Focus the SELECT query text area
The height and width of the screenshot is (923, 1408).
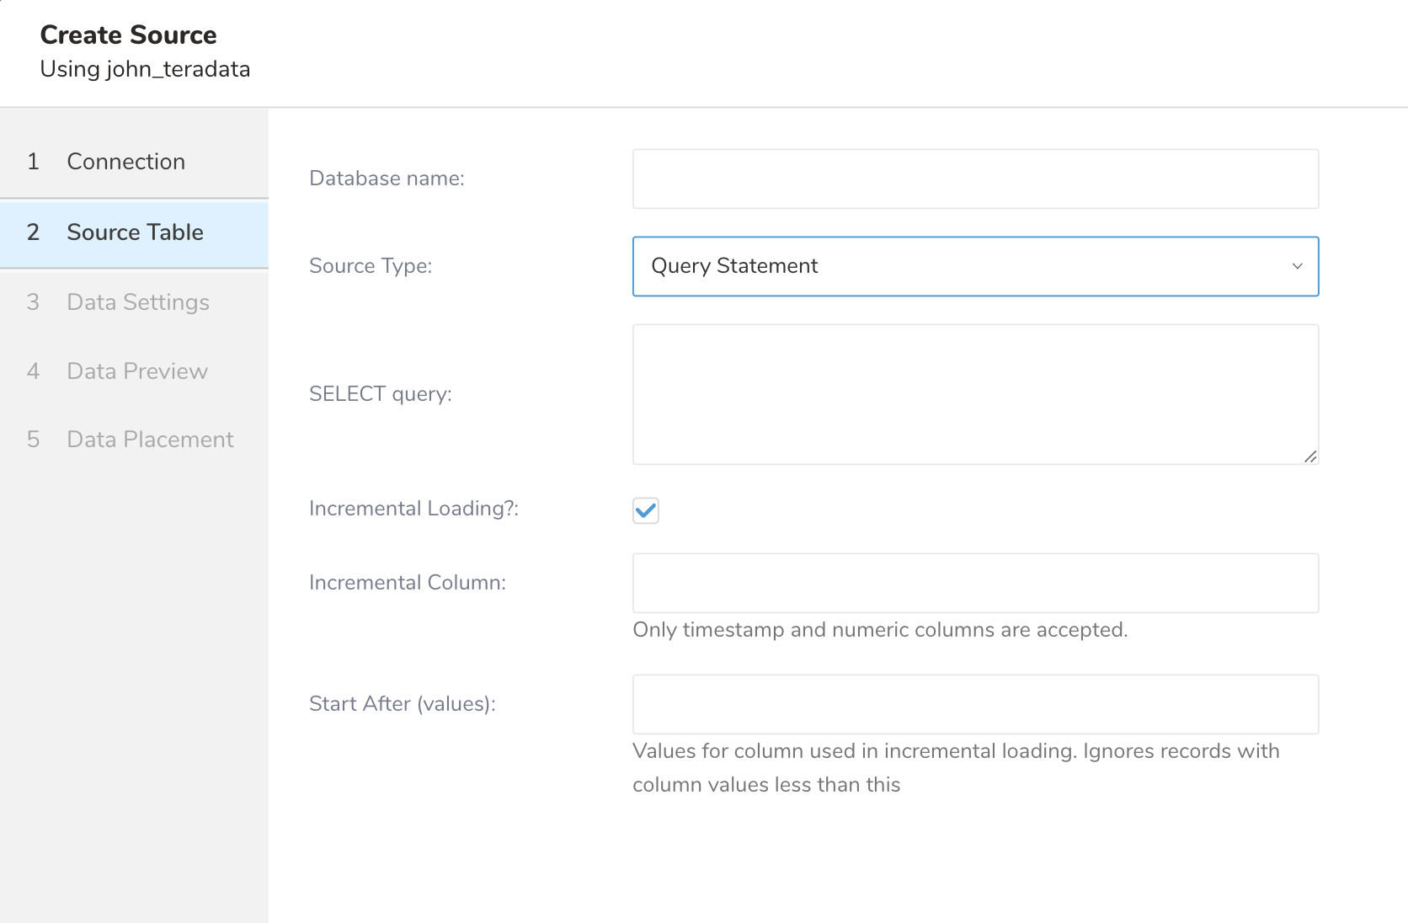(x=975, y=394)
